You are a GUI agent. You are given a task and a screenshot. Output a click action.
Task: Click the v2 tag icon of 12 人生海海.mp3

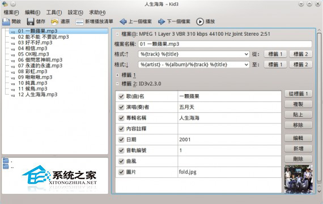(x=13, y=95)
